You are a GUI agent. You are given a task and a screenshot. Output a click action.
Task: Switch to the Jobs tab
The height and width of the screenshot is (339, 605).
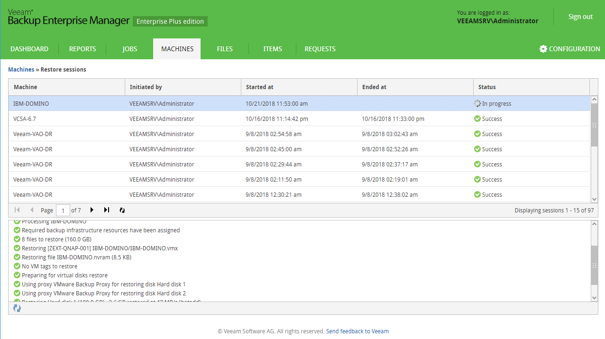129,49
